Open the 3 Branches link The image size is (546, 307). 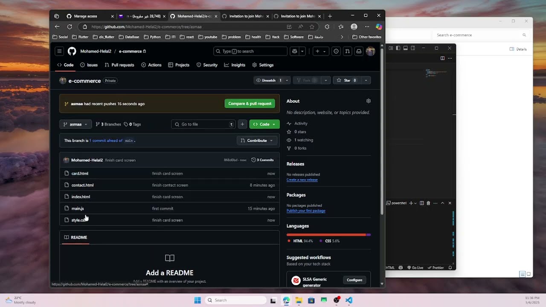click(108, 124)
